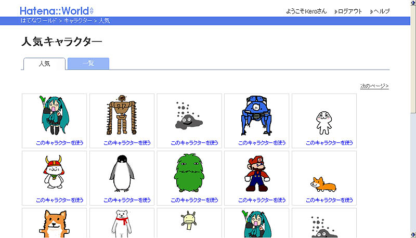Click はてなワールド breadcrumb link
The width and height of the screenshot is (416, 238).
(x=38, y=21)
